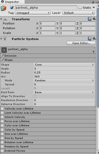Viewport: 99px width, 154px height.
Task: Click the Position X field
Action: coord(47,23)
